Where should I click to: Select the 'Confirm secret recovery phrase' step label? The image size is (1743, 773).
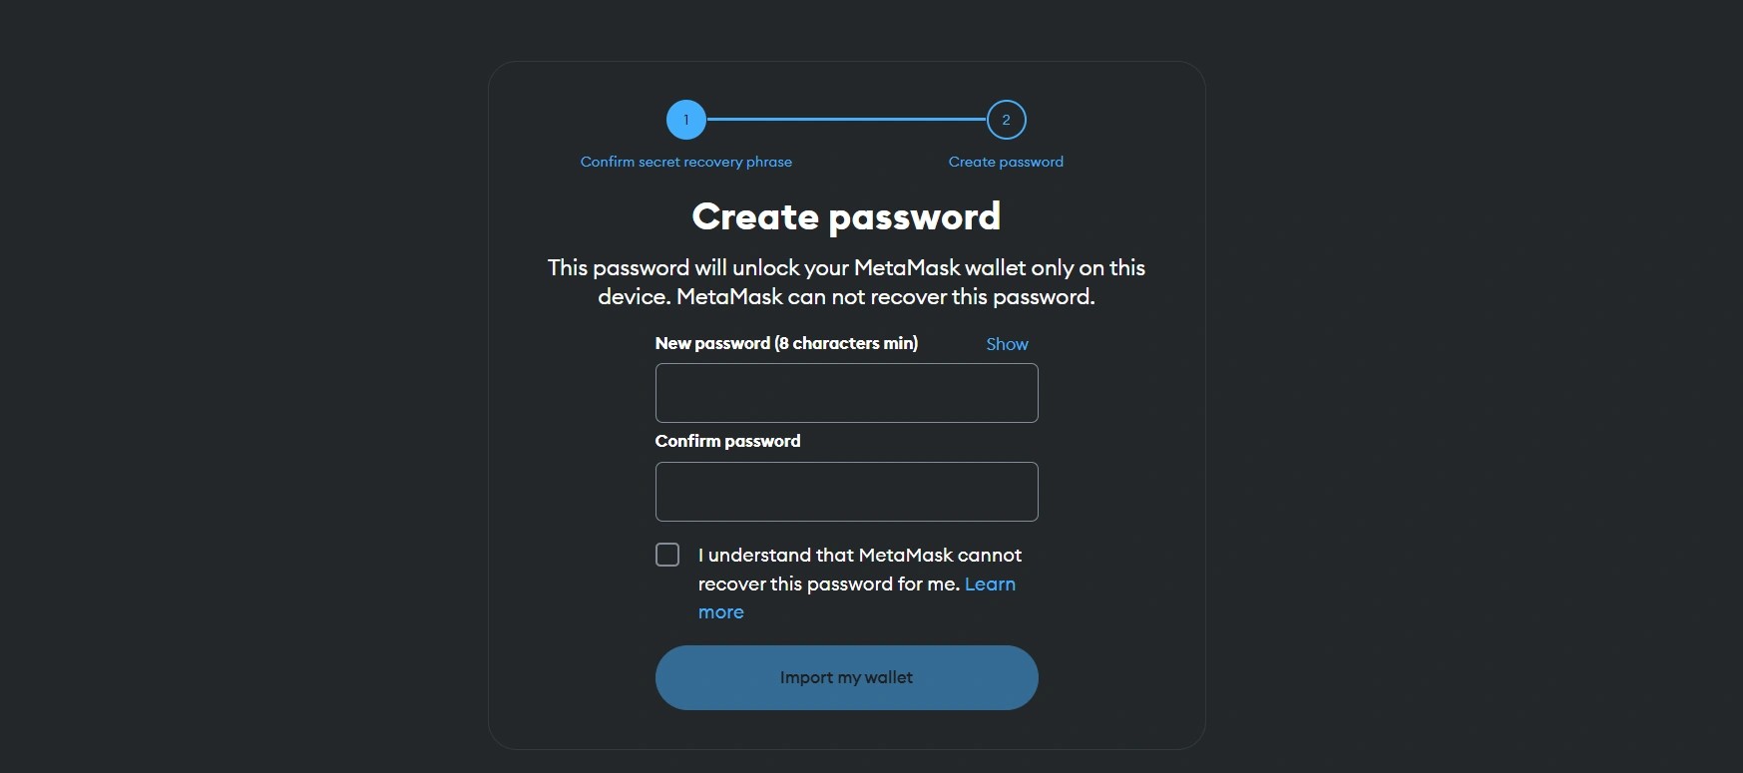[686, 162]
